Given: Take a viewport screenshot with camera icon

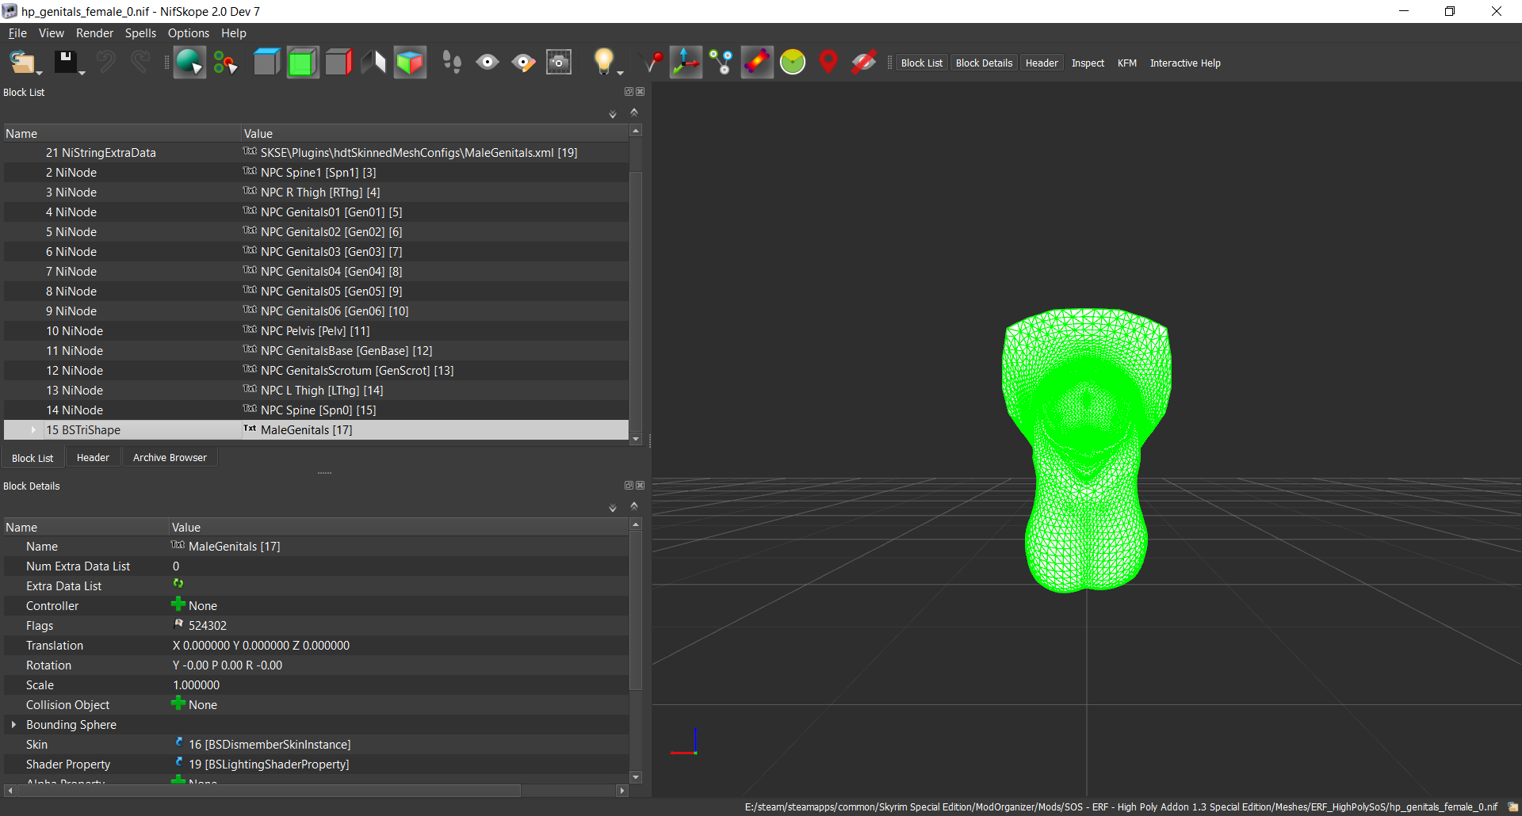Looking at the screenshot, I should coord(559,62).
